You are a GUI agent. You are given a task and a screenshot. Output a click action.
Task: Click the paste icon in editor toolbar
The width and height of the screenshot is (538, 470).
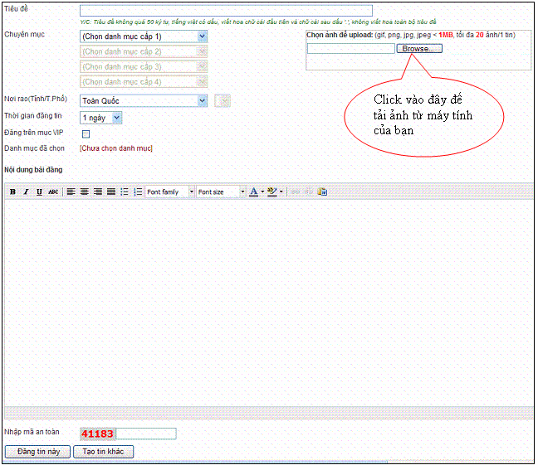click(x=322, y=191)
